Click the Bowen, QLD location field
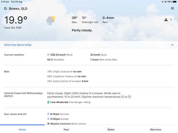This screenshot has width=178, height=133. pos(18,9)
